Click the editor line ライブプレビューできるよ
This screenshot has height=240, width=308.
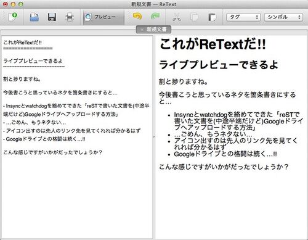coord(33,61)
